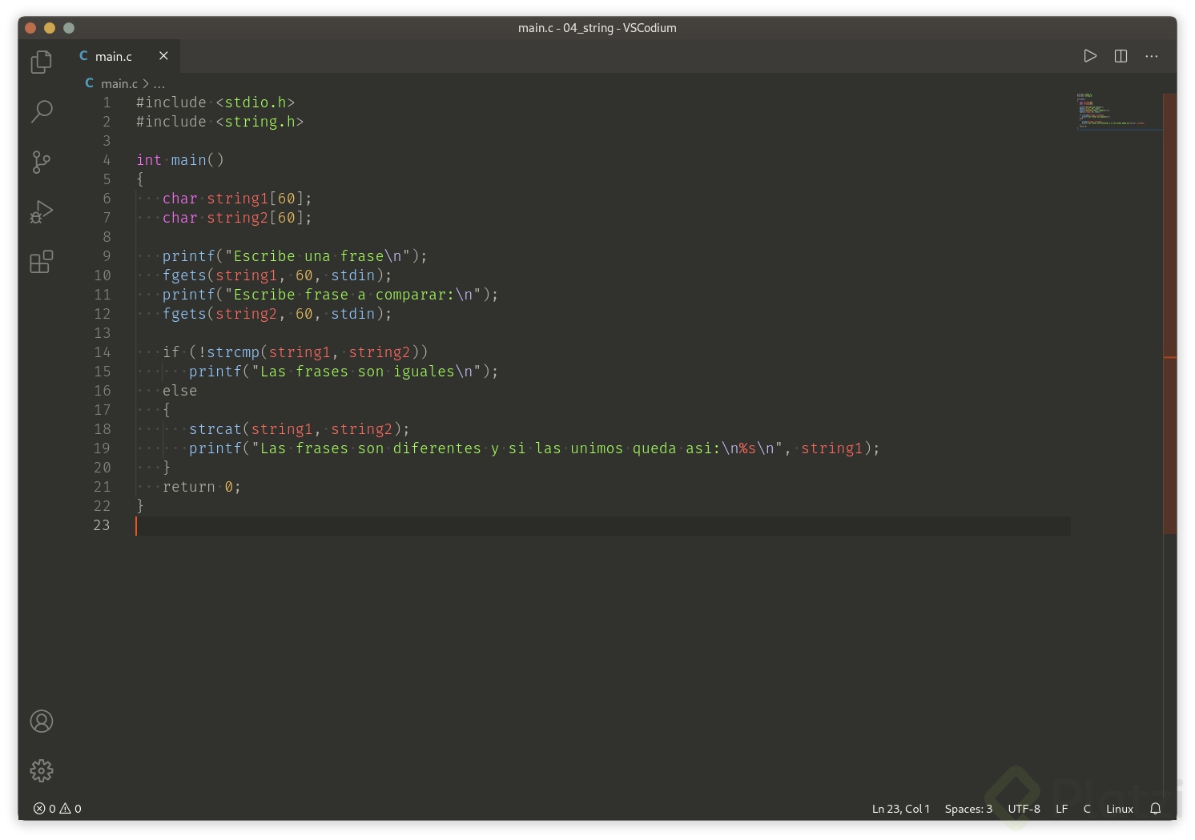
Task: Open the errors and warnings problems indicator
Action: pyautogui.click(x=58, y=809)
